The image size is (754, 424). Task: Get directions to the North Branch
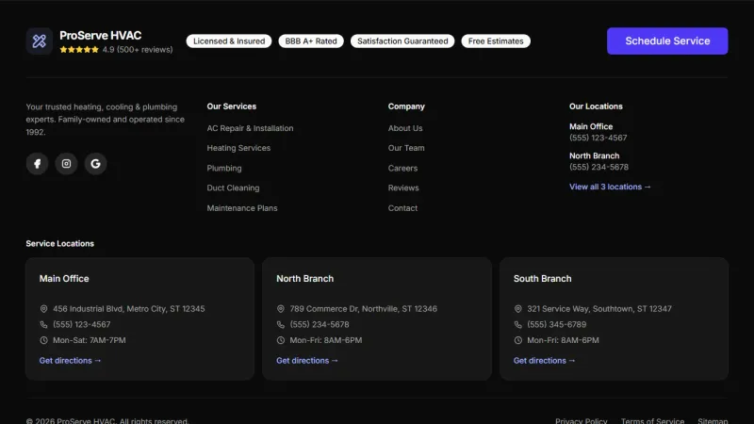tap(307, 361)
